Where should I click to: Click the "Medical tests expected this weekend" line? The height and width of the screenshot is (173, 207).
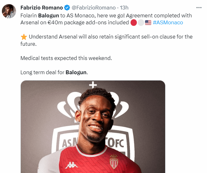click(x=66, y=58)
